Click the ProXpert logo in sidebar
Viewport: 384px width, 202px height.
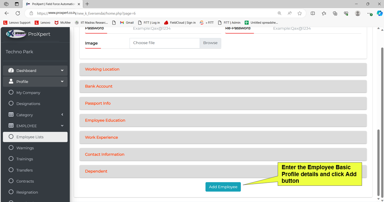[16, 34]
